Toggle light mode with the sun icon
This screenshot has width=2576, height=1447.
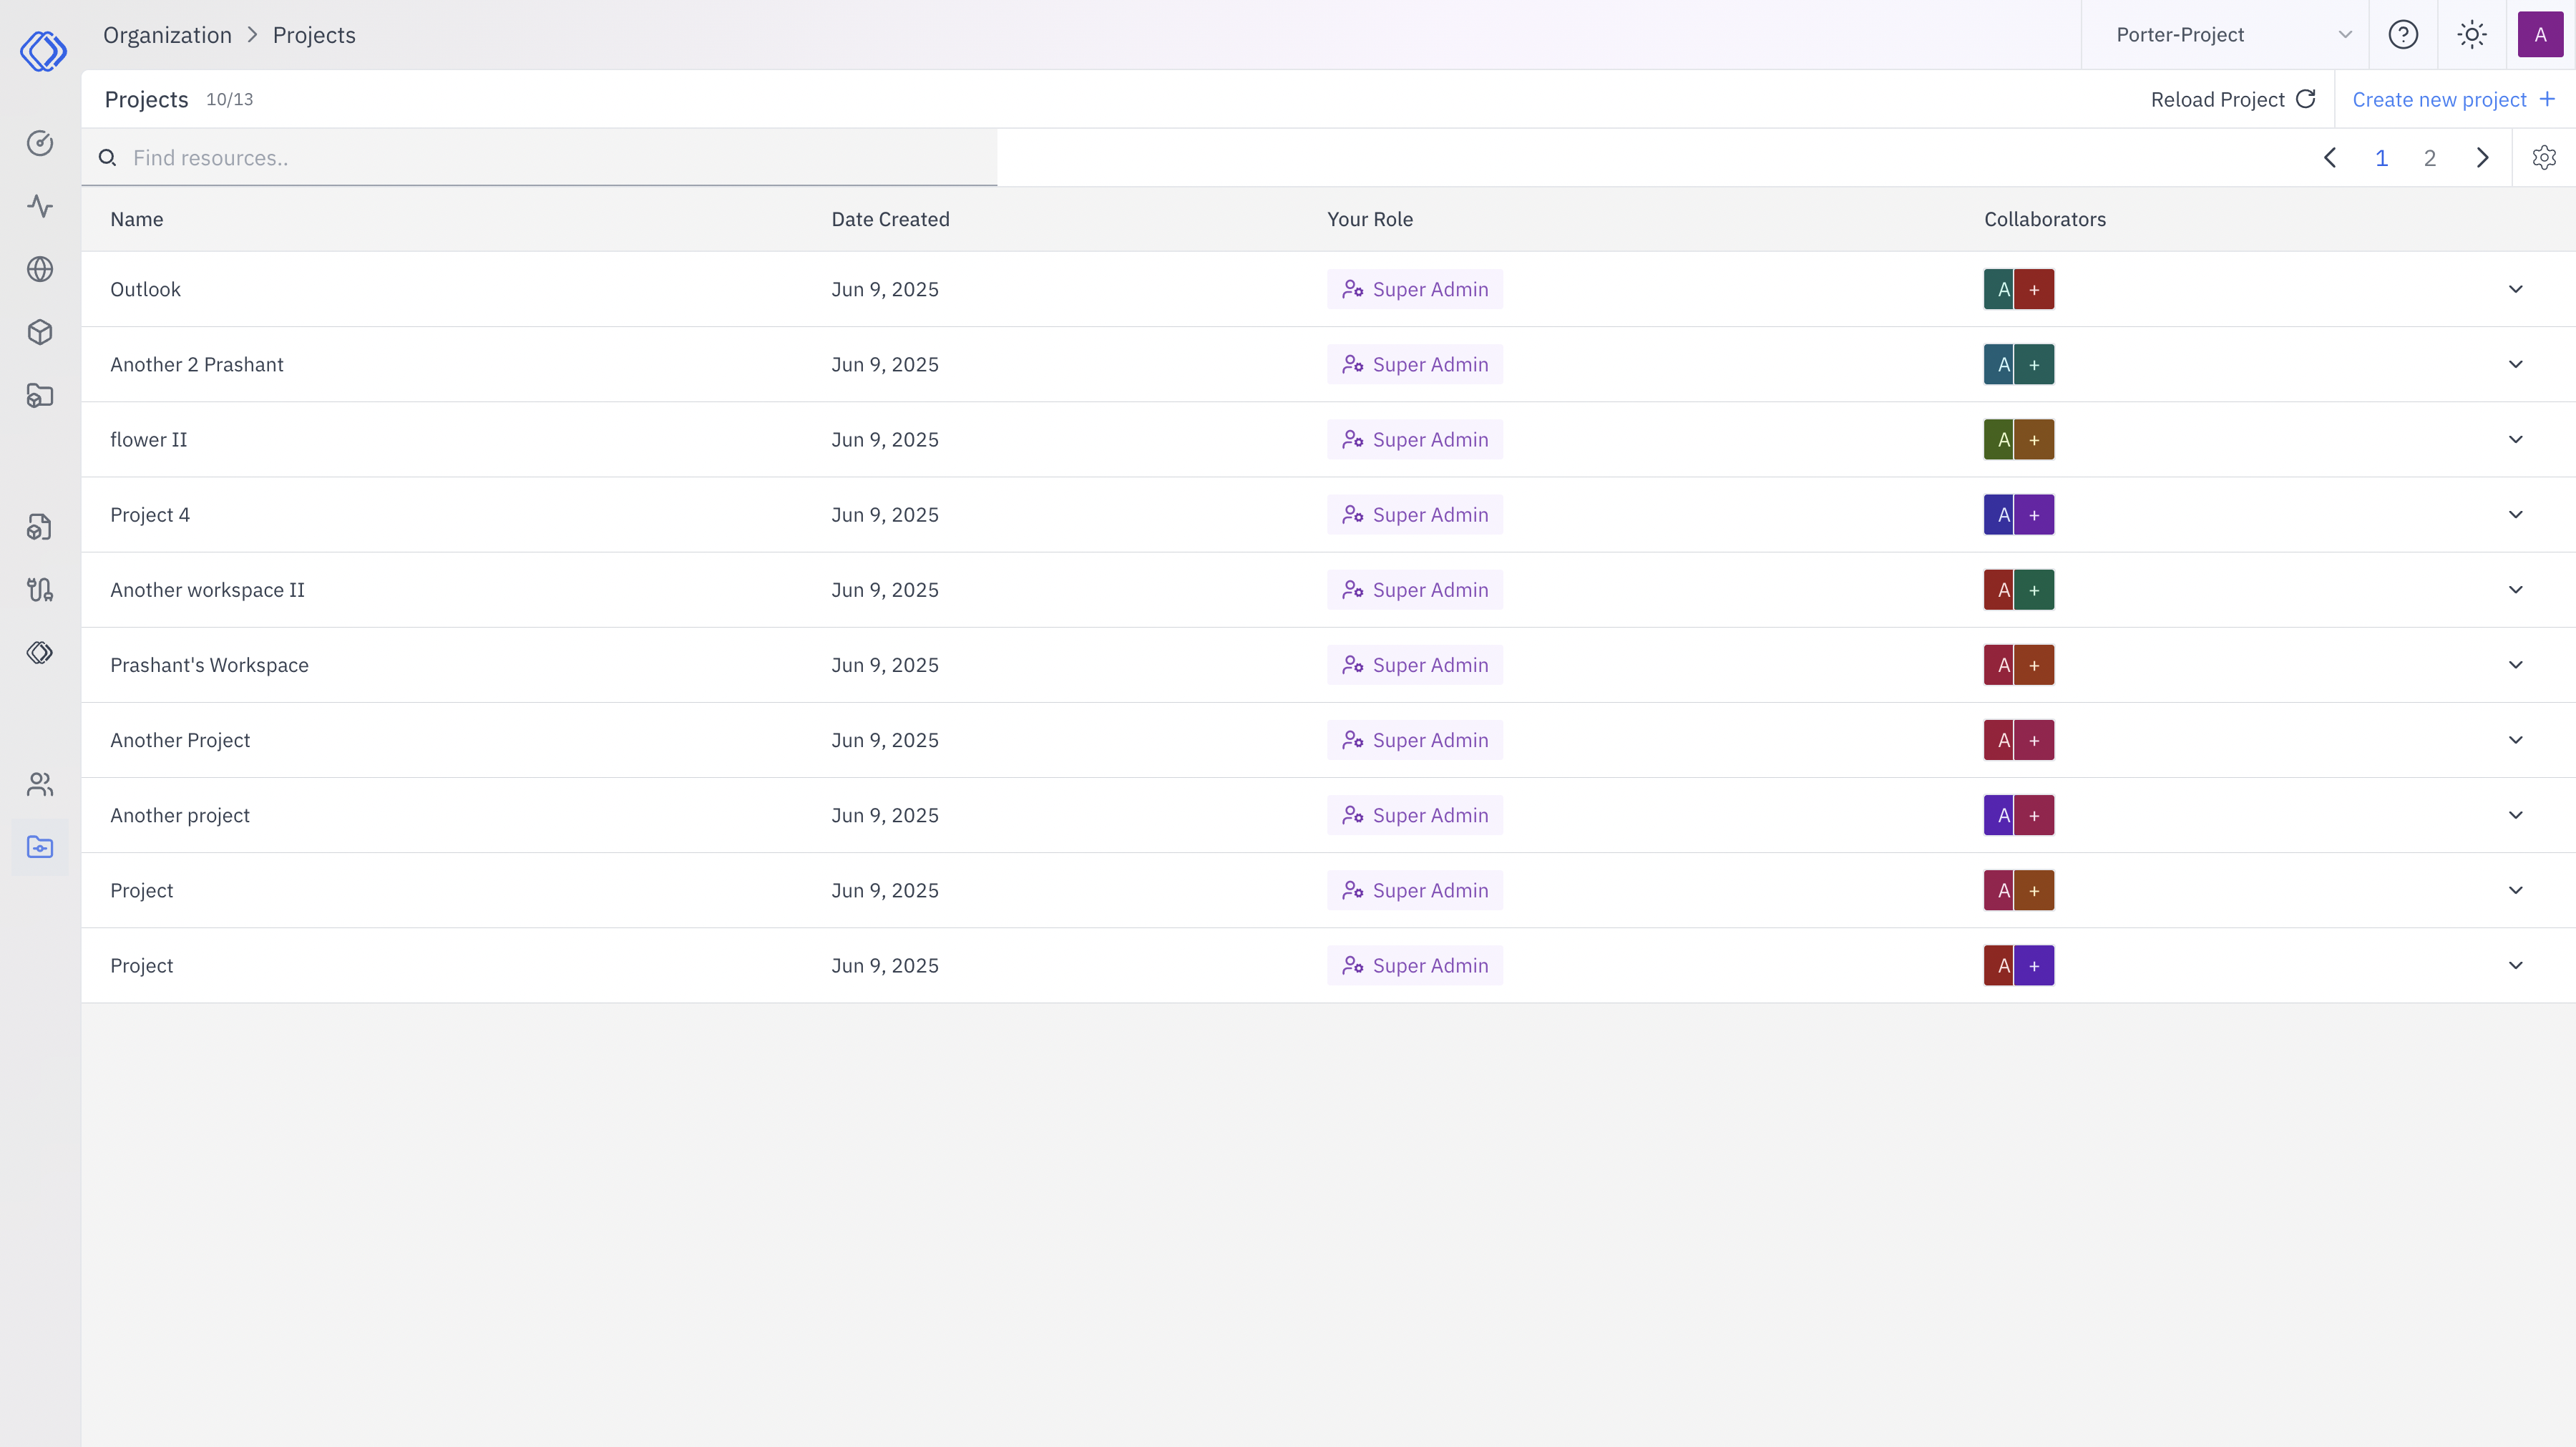click(x=2472, y=34)
